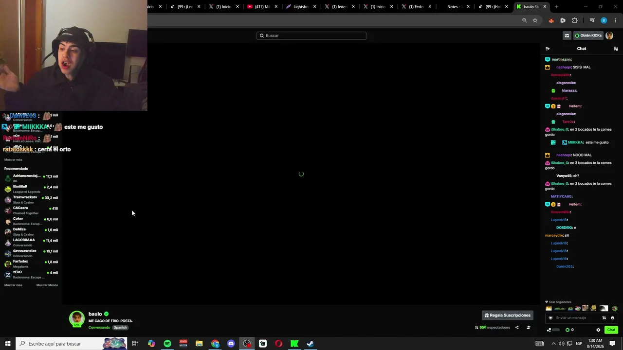
Task: Click the Kick search field labeled Buscar
Action: [x=311, y=35]
